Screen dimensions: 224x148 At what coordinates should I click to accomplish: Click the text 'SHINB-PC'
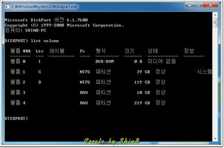click(36, 30)
